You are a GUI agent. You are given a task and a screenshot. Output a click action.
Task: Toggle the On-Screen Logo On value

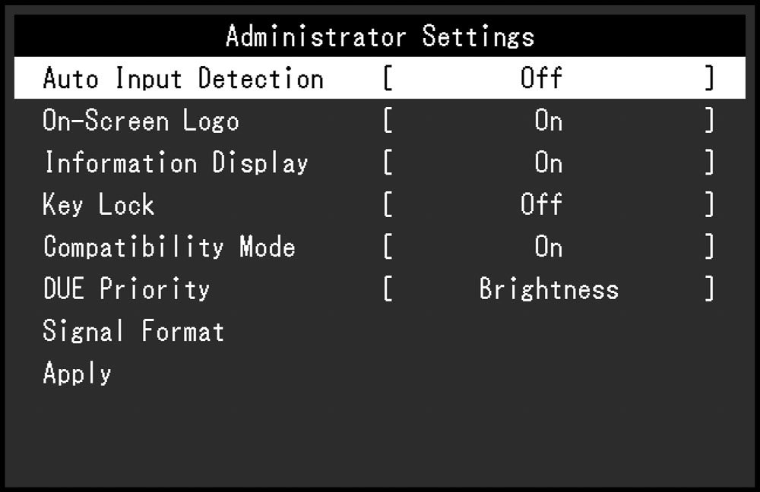[548, 120]
